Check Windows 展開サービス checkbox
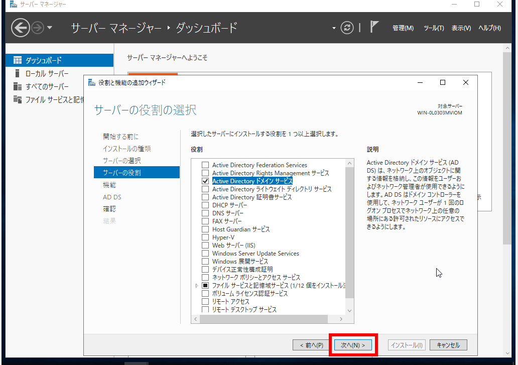 pos(205,261)
